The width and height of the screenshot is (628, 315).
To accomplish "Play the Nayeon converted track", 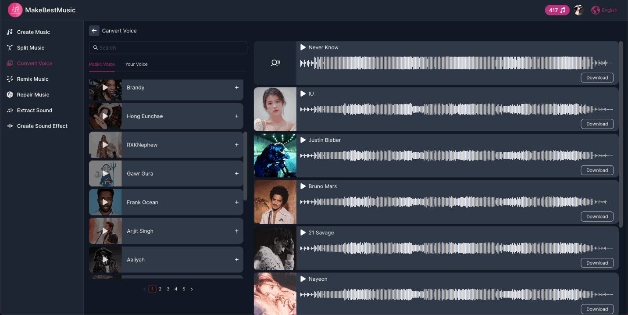I will pyautogui.click(x=303, y=279).
